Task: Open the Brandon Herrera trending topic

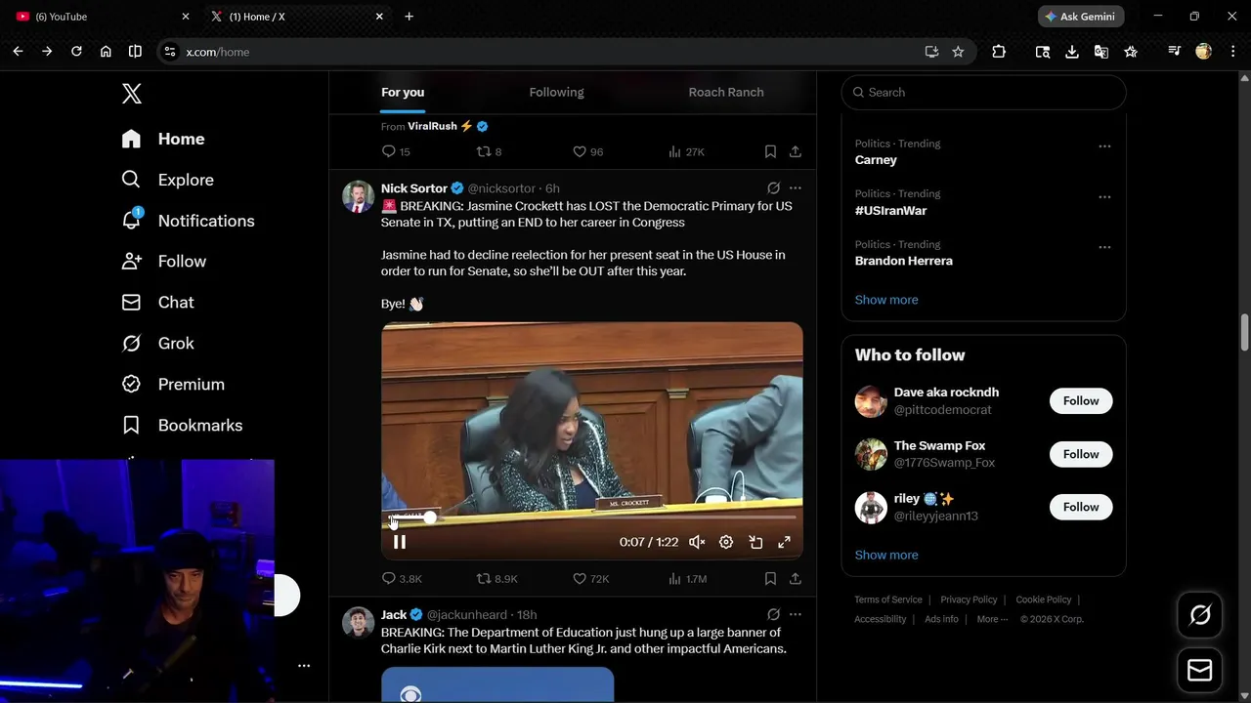Action: 904,261
